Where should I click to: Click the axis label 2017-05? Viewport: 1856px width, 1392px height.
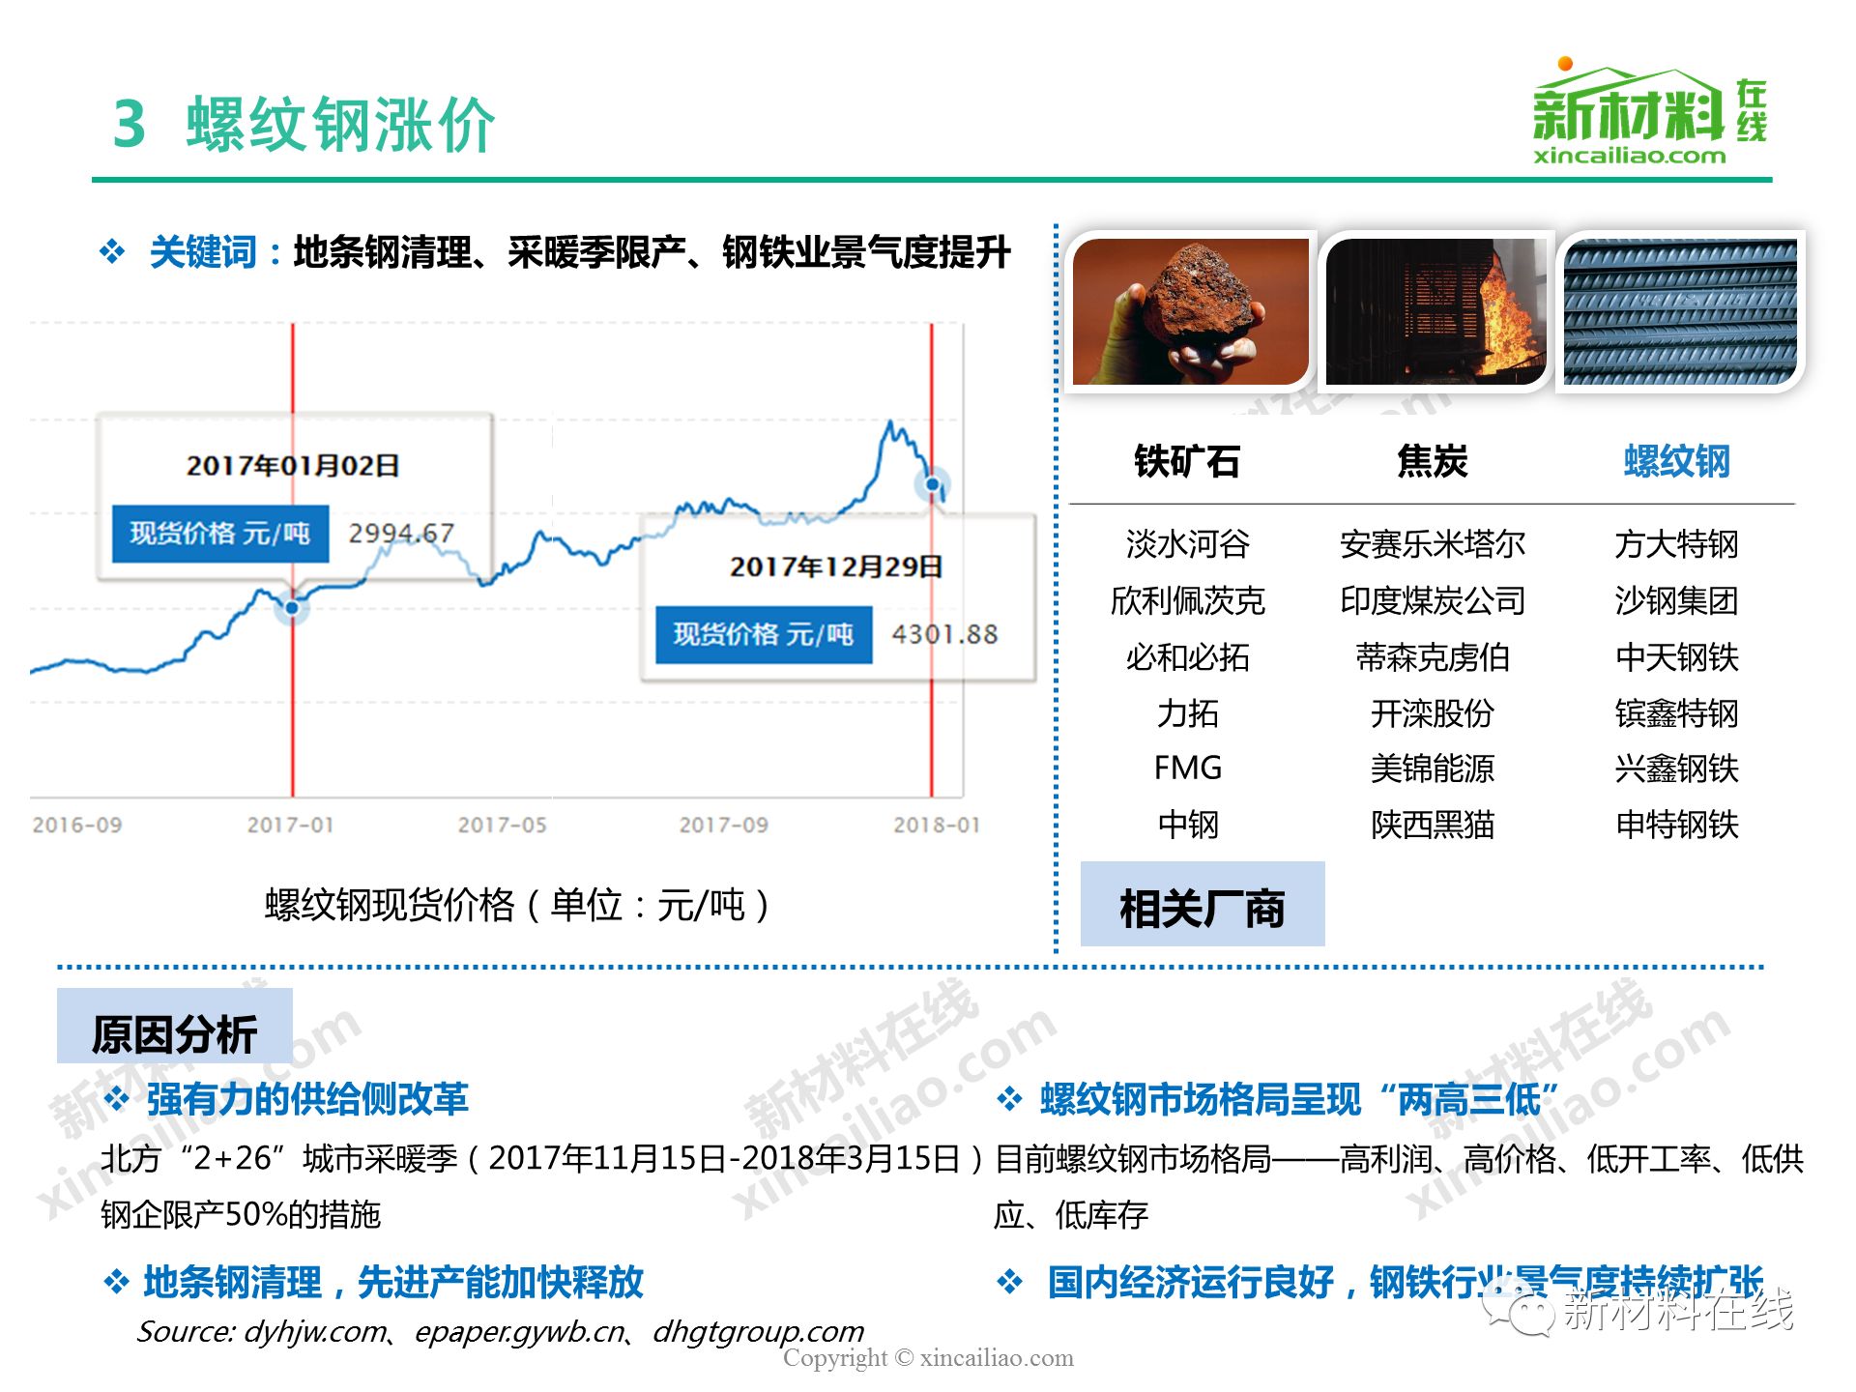(502, 825)
